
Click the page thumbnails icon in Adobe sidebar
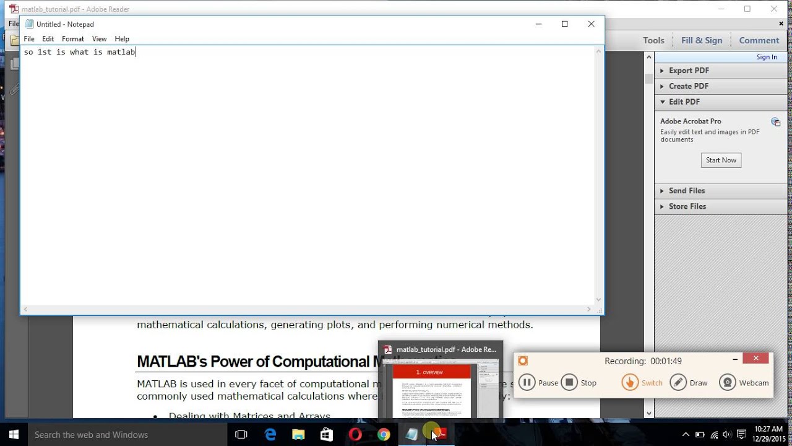click(15, 64)
